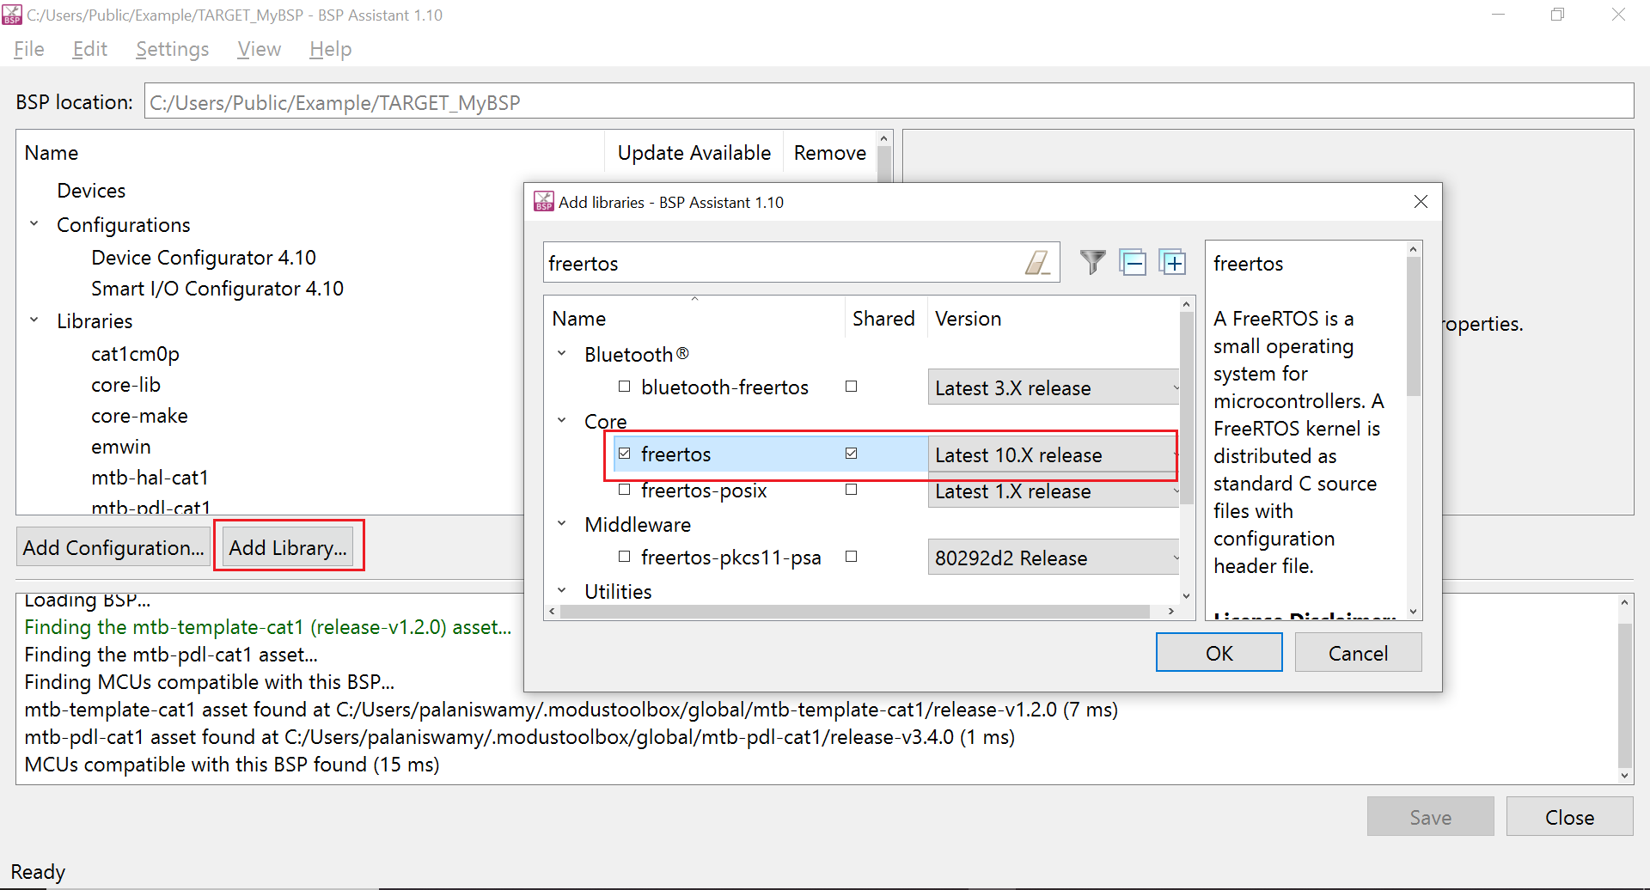Image resolution: width=1650 pixels, height=890 pixels.
Task: Open the Latest 1.X release version dropdown
Action: point(1054,491)
